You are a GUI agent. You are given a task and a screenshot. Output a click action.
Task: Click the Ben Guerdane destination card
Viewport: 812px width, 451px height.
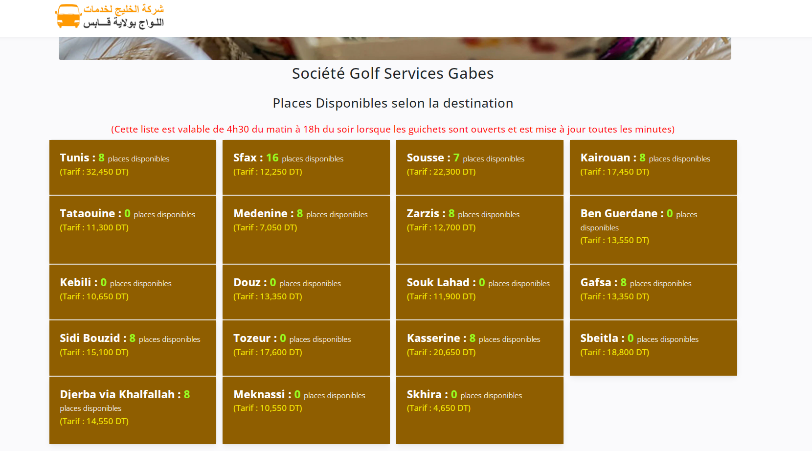tap(653, 229)
